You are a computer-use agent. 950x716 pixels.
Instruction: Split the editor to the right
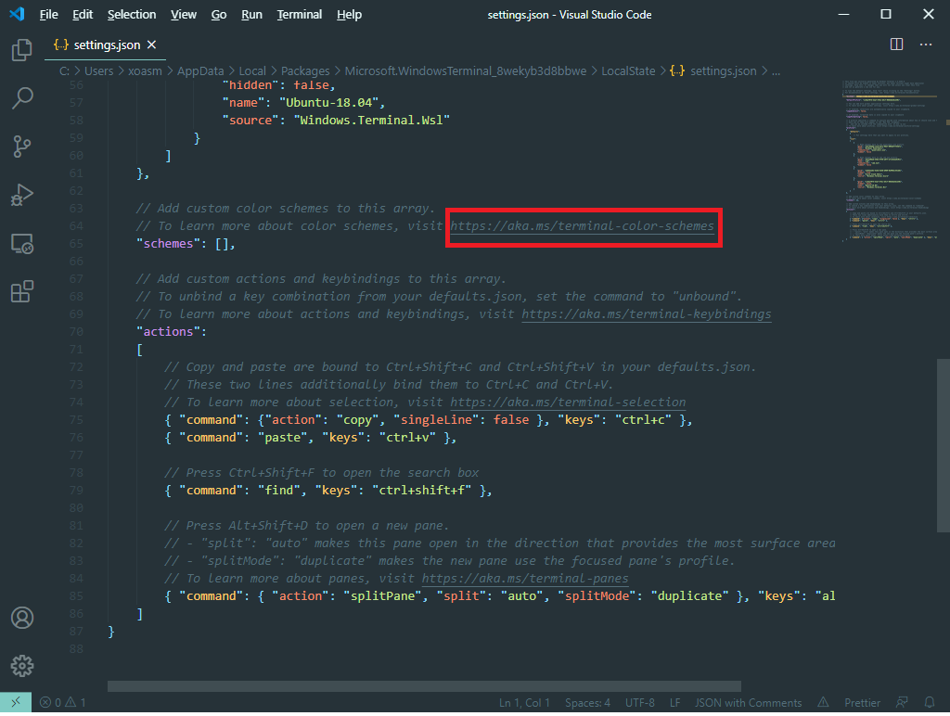[x=896, y=45]
